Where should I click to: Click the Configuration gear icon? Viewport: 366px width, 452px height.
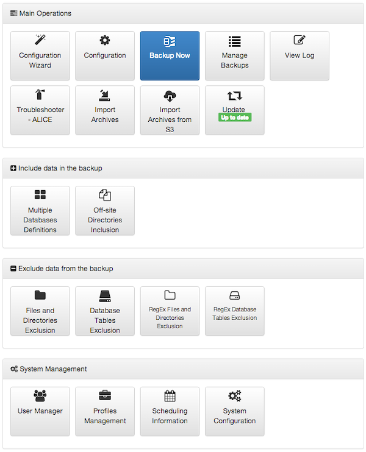tap(105, 40)
